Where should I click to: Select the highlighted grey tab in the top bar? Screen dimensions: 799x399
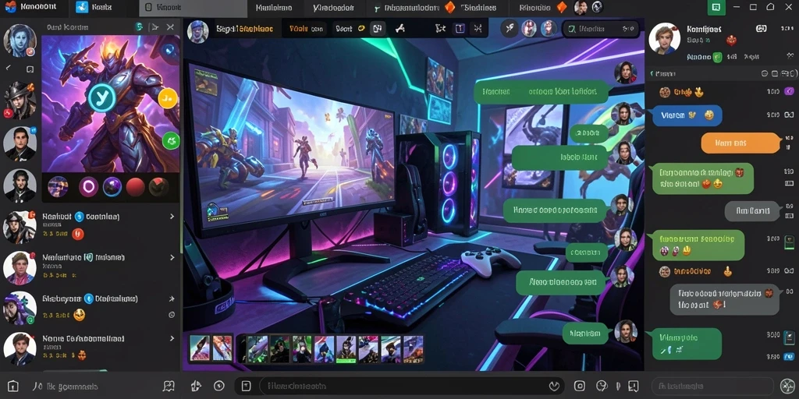(194, 8)
